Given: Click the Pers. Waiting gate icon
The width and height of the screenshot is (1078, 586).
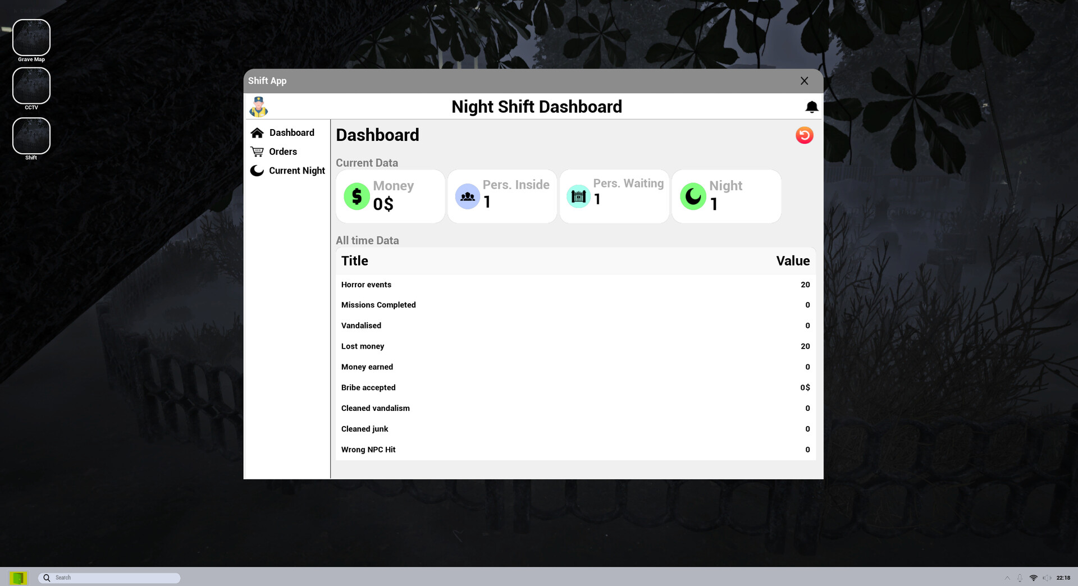Looking at the screenshot, I should coord(578,196).
